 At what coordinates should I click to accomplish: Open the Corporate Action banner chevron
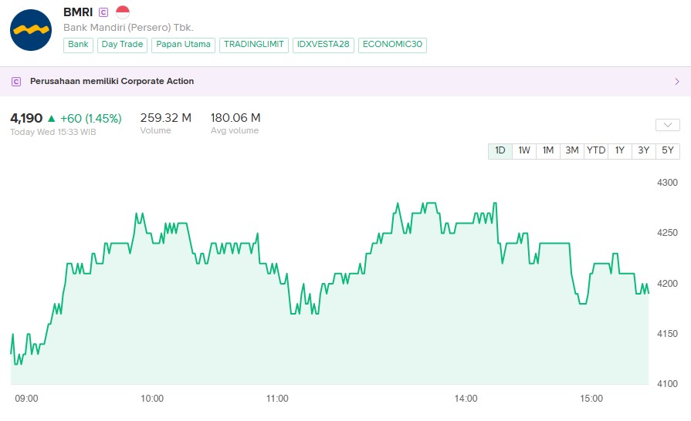coord(677,82)
